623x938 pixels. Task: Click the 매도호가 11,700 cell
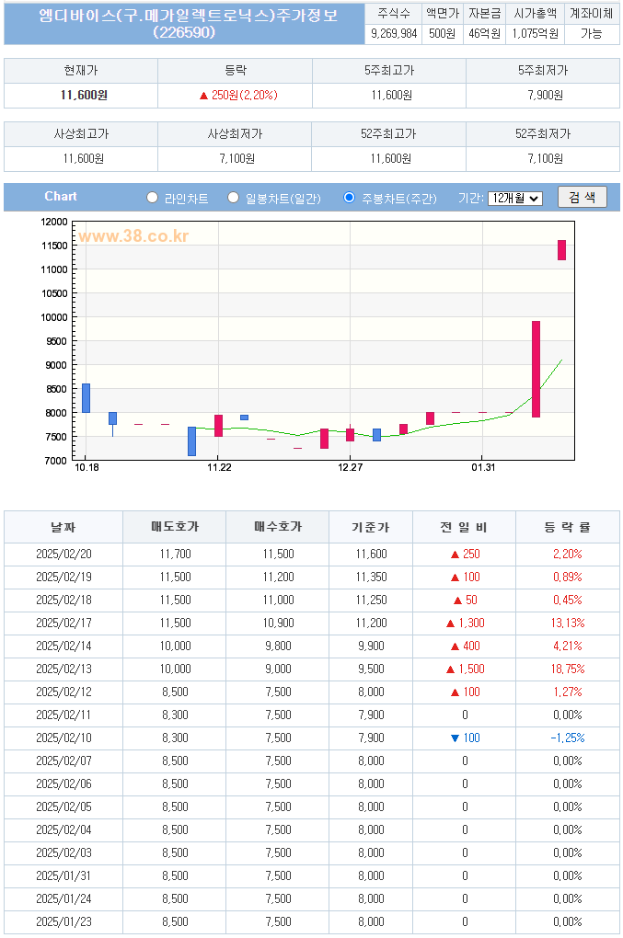(176, 554)
